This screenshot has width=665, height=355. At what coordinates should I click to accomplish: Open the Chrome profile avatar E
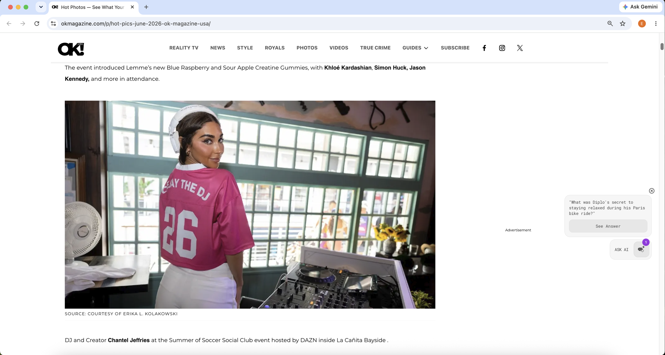pos(642,24)
